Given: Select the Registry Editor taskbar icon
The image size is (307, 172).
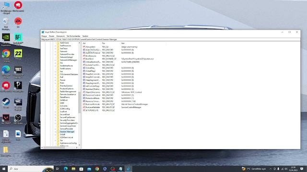Looking at the screenshot, I should coord(129,169).
